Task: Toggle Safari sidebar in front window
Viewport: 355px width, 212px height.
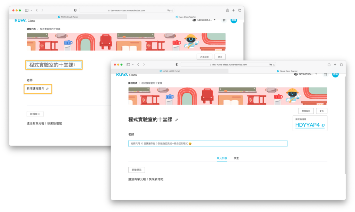Action: pyautogui.click(x=128, y=65)
